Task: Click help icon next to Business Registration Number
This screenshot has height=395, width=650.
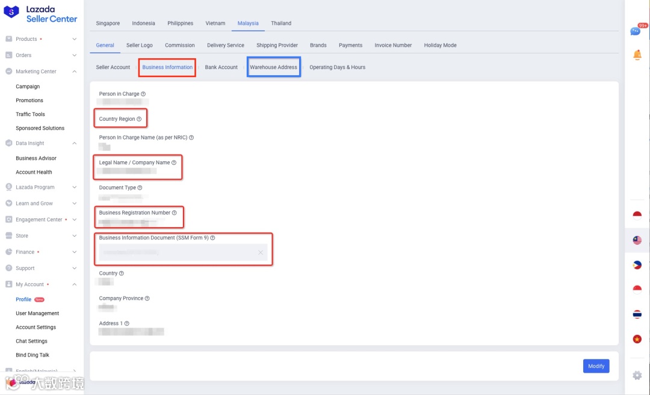Action: point(174,213)
